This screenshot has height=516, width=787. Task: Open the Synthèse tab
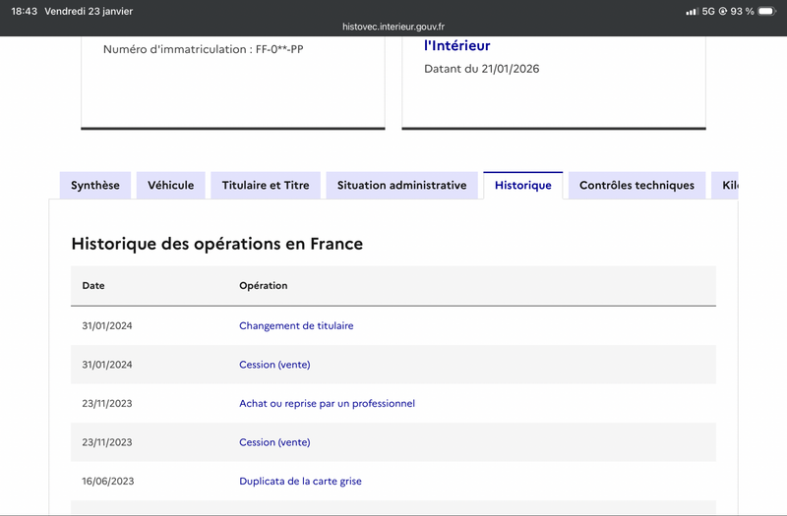pyautogui.click(x=95, y=185)
